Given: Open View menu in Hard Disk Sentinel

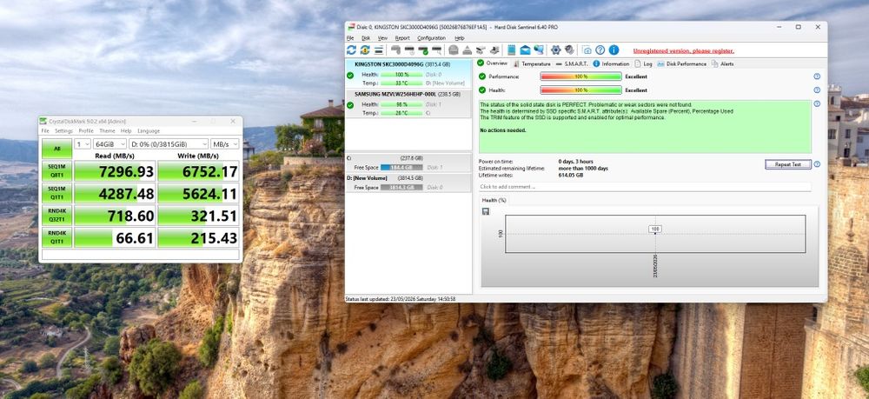Looking at the screenshot, I should pos(383,37).
